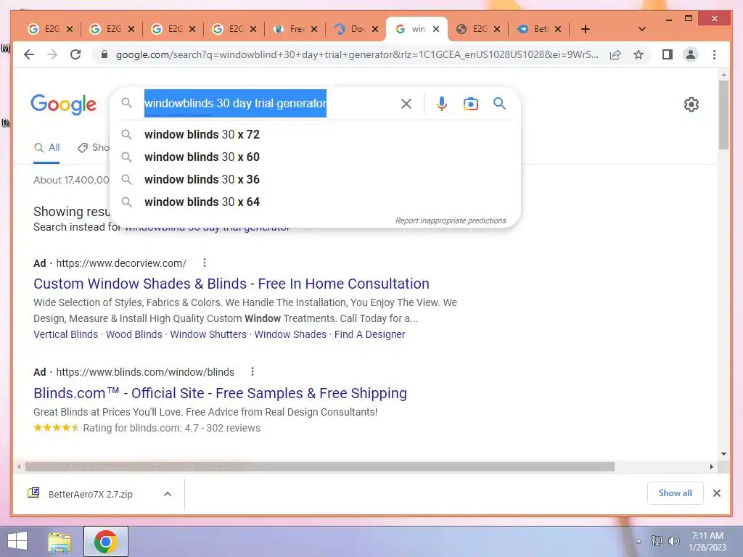The height and width of the screenshot is (557, 743).
Task: Open Vertical Blinds sitelink
Action: [x=65, y=334]
